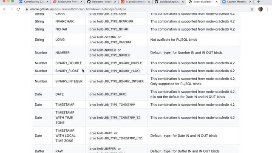Close the Contributing Co tab
This screenshot has width=272, height=153.
pos(47,2)
